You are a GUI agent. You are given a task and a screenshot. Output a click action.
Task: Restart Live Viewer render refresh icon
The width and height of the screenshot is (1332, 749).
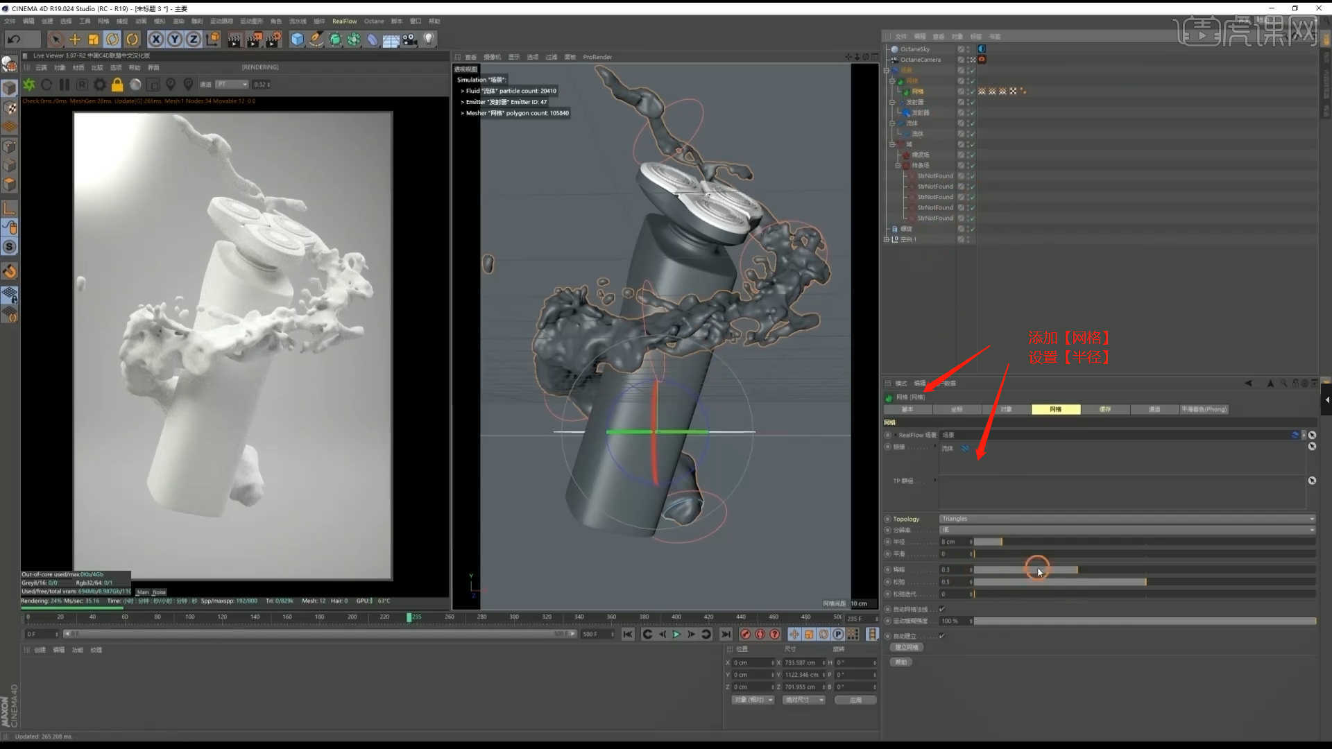[46, 85]
